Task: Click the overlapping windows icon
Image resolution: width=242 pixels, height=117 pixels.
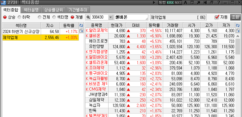Action: point(212,3)
